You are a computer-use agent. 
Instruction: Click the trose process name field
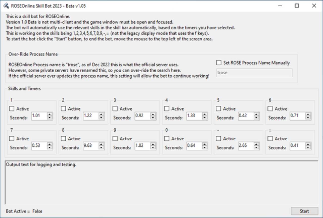tap(254, 73)
